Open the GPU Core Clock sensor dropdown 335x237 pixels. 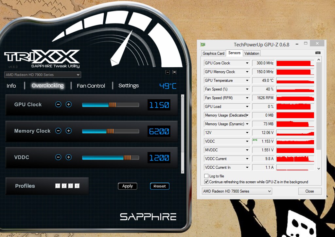click(247, 63)
